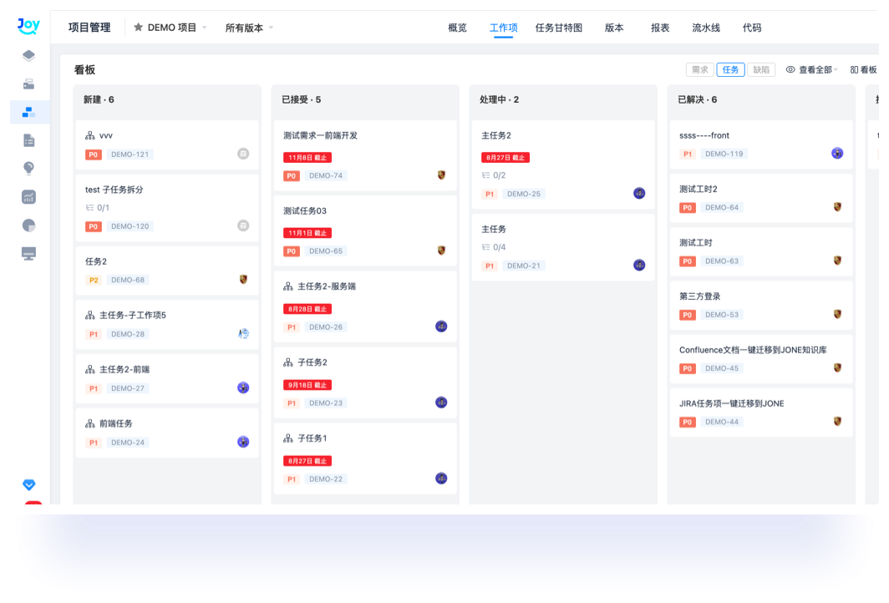
Task: Open the inbox tray sidebar icon
Action: click(x=29, y=84)
